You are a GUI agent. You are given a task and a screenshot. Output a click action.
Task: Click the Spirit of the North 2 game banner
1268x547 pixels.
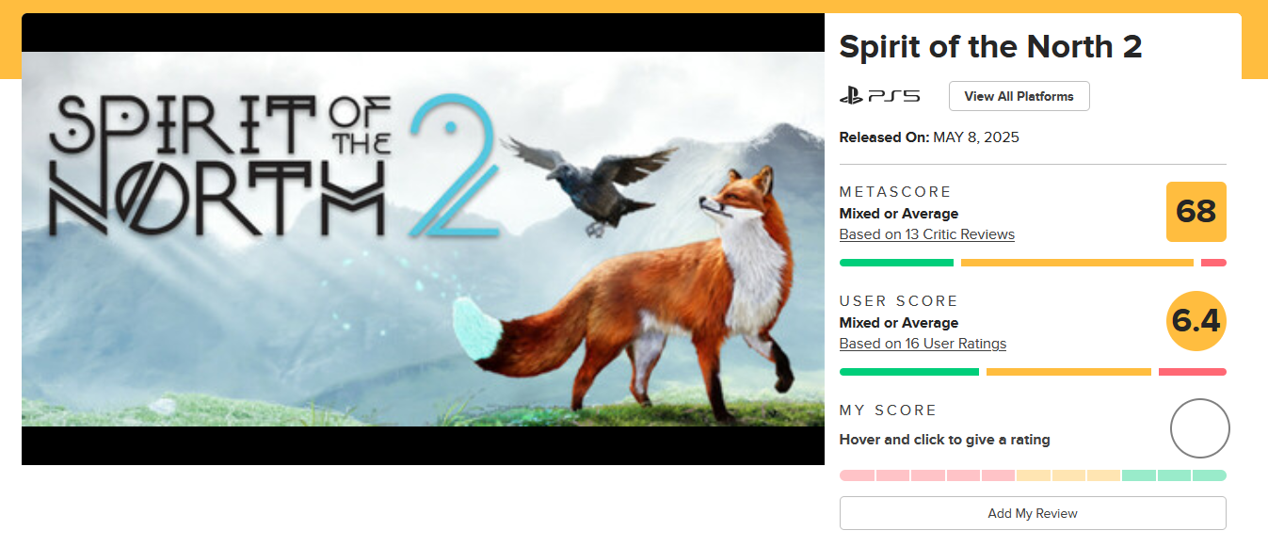pyautogui.click(x=423, y=239)
